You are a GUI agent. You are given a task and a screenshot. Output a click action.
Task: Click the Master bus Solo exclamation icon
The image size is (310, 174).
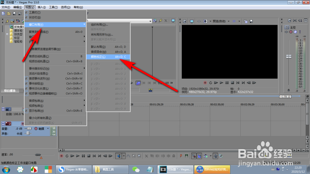[x=300, y=32]
